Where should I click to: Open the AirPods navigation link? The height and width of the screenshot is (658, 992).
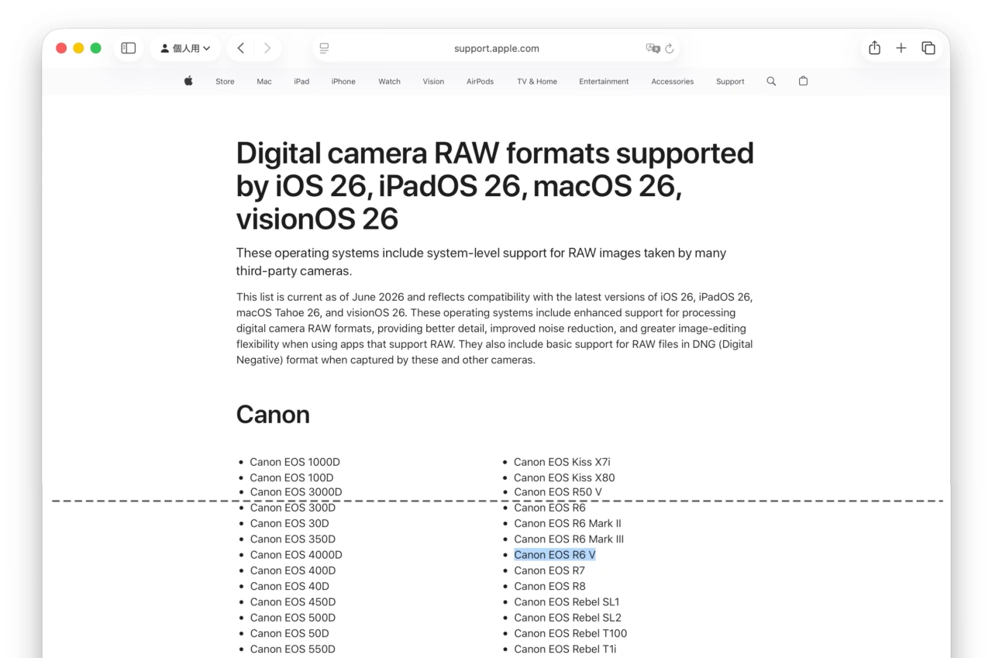pos(480,81)
